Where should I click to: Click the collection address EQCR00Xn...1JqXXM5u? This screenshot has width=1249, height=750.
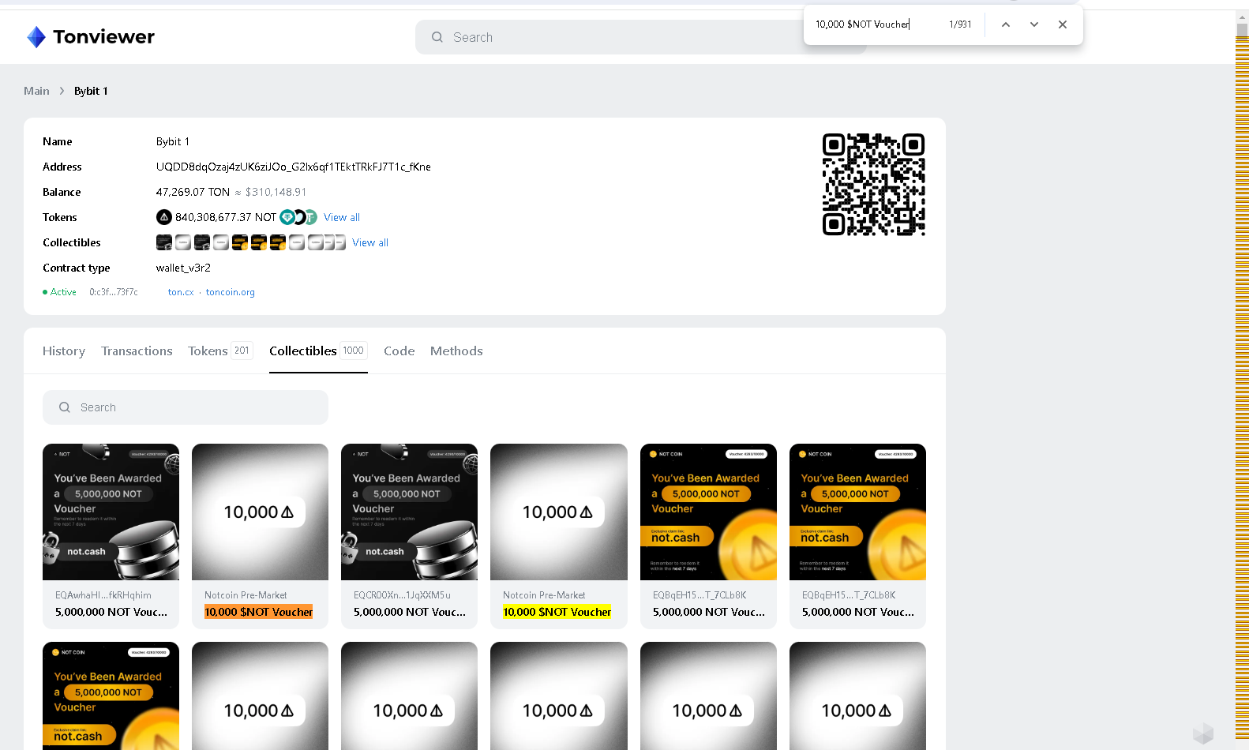pos(402,595)
